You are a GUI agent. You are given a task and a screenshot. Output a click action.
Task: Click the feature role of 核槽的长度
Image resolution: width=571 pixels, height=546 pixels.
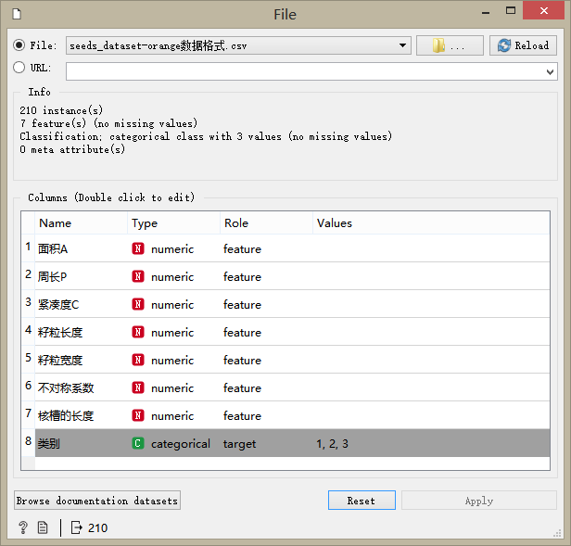242,416
